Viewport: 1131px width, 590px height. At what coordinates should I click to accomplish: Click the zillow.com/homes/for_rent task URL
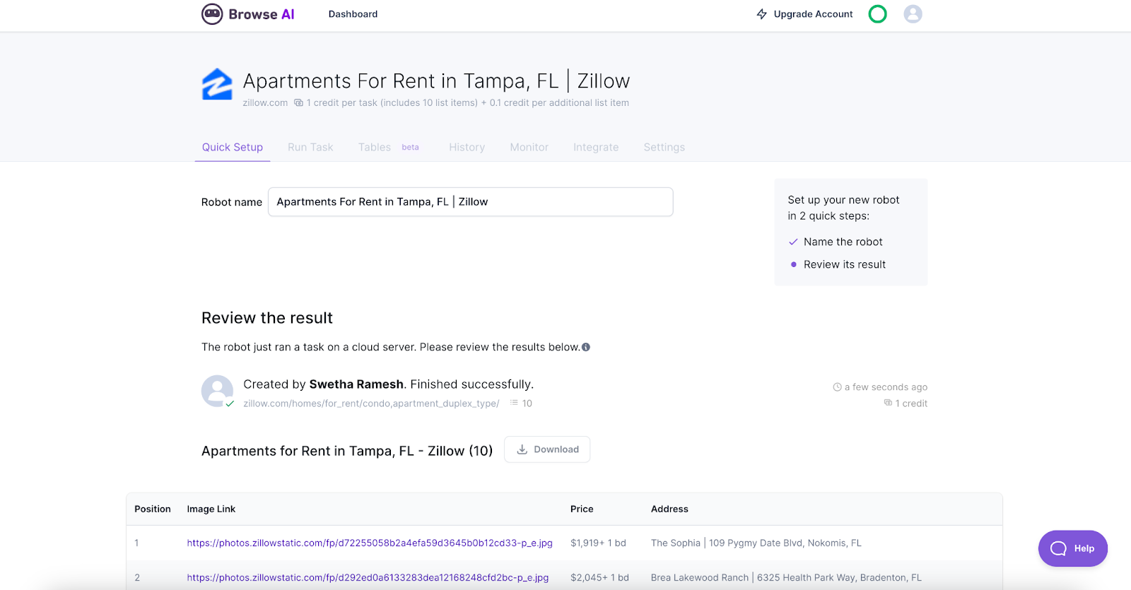point(371,403)
